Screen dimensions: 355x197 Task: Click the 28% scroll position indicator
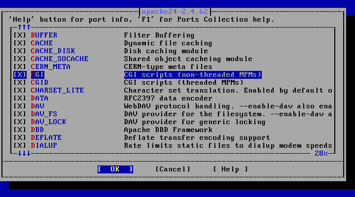[x=321, y=154]
